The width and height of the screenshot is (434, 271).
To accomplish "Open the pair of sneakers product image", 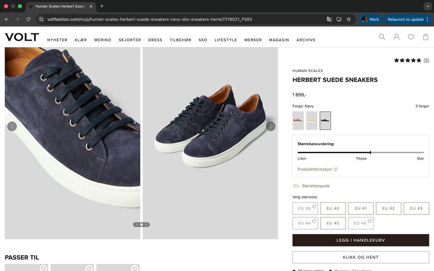I will pyautogui.click(x=210, y=143).
